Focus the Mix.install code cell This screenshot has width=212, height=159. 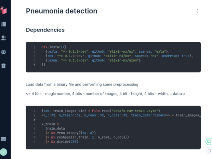113,57
